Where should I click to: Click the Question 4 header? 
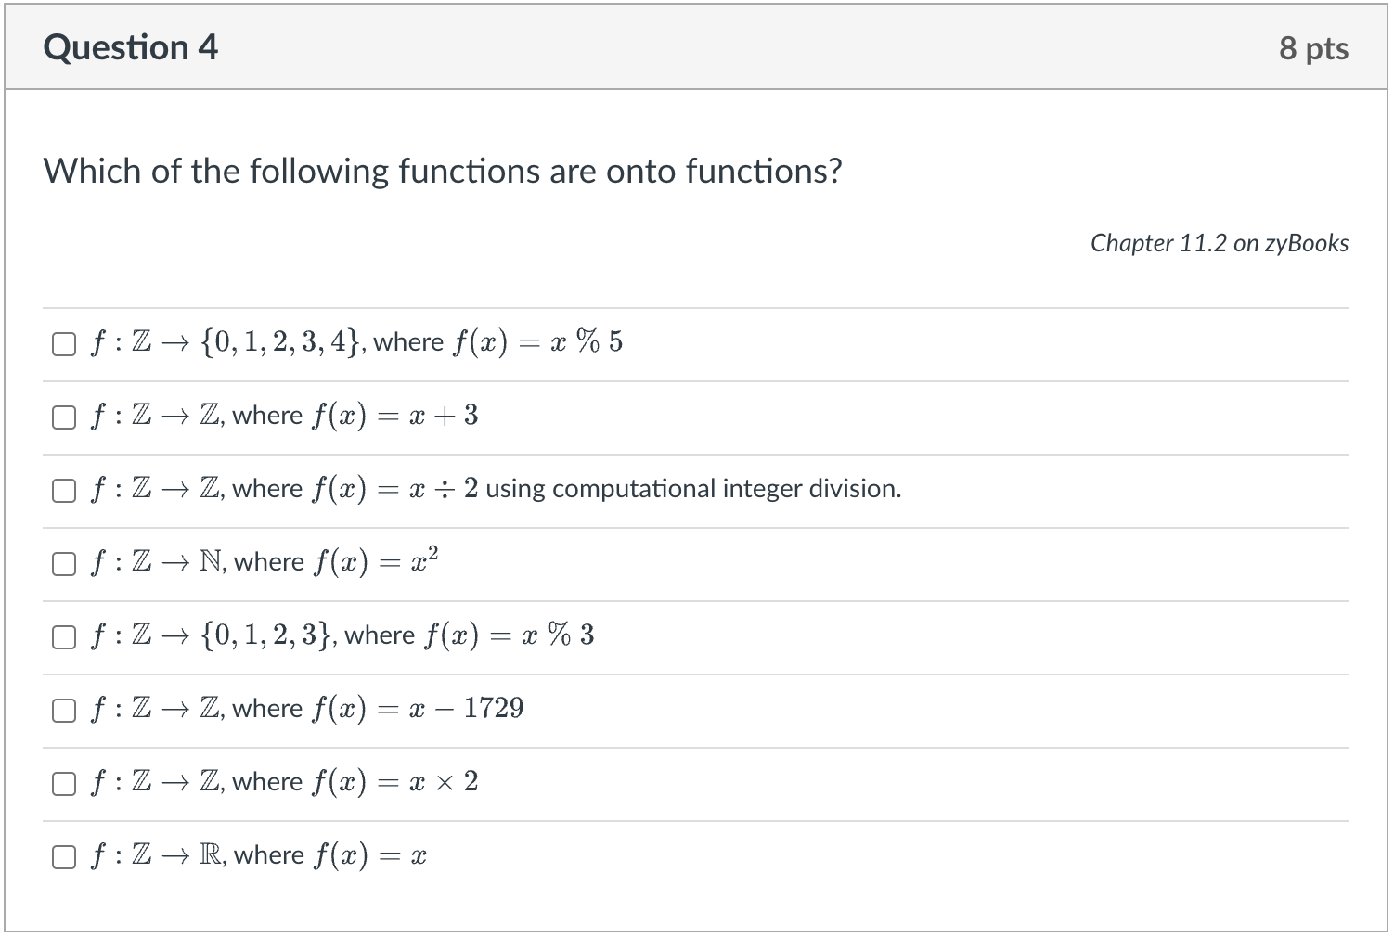[131, 46]
